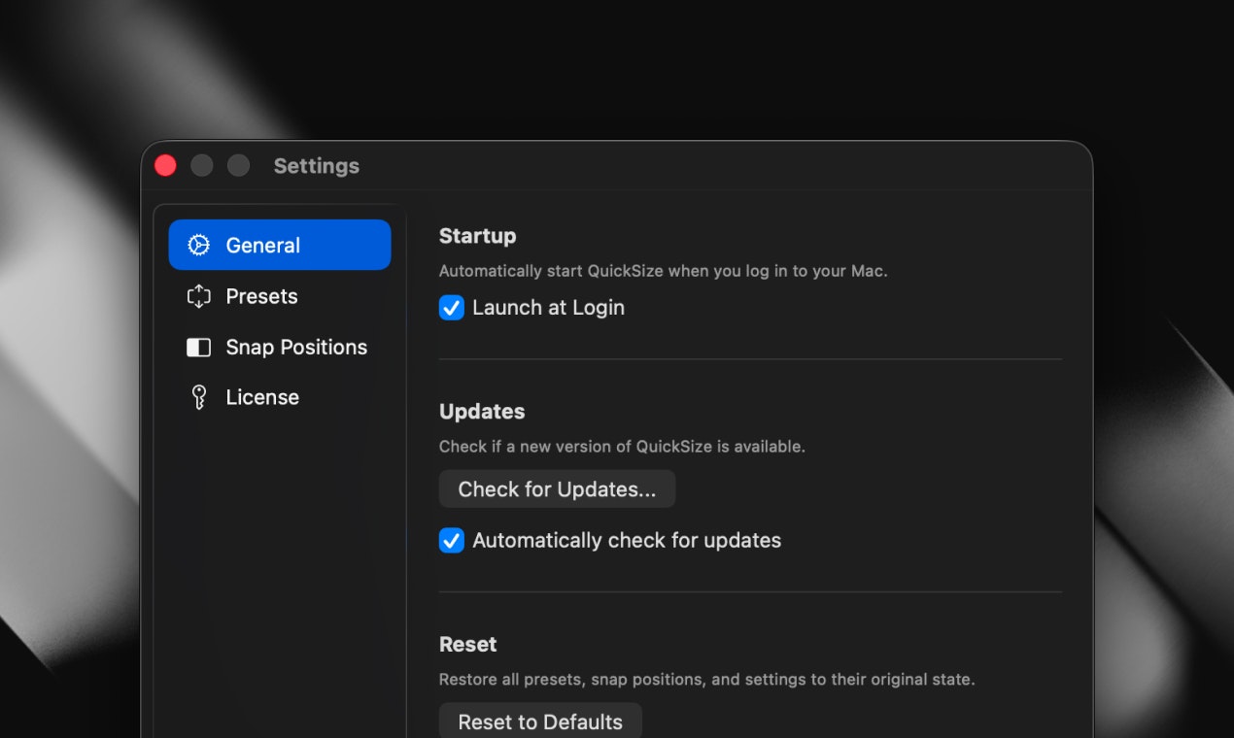The height and width of the screenshot is (738, 1234).
Task: Open the Presets settings pane
Action: [280, 296]
